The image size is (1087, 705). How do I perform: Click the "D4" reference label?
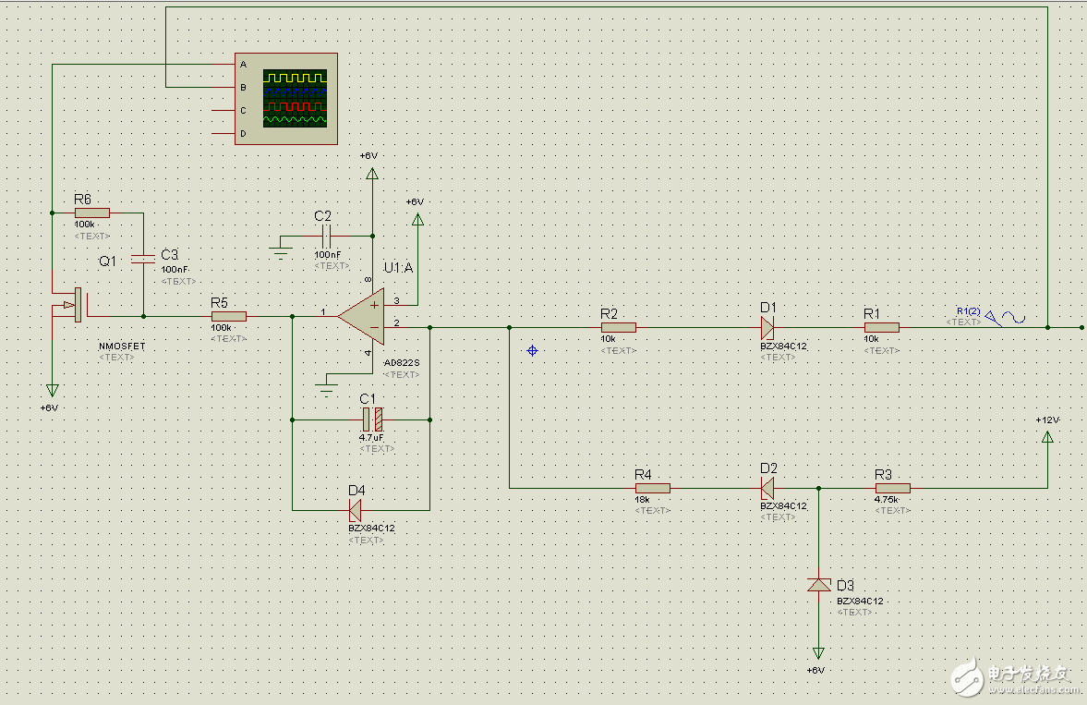[x=356, y=490]
